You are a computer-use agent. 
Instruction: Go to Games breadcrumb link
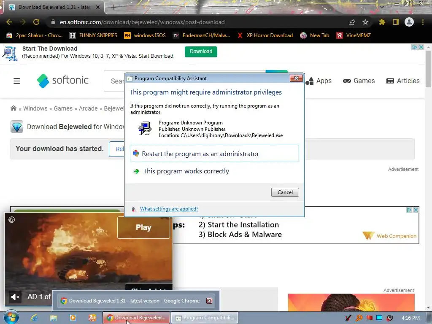63,108
